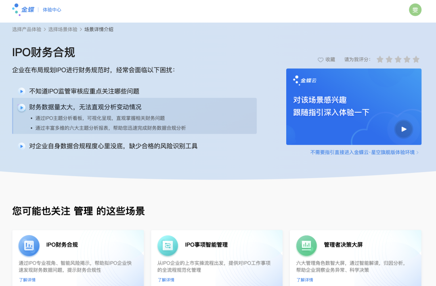Click the Kingdee logo in header
436x286 pixels.
pyautogui.click(x=23, y=10)
